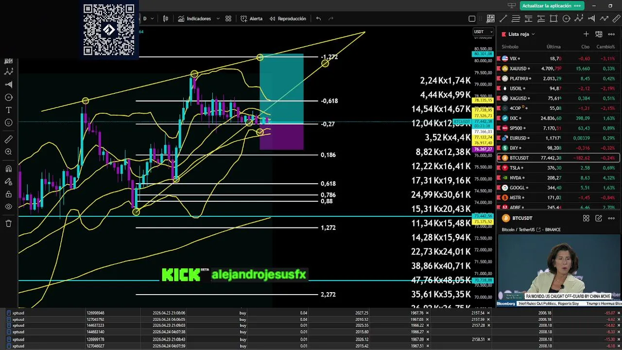
Task: Select the circle tool in left sidebar
Action: click(x=8, y=97)
